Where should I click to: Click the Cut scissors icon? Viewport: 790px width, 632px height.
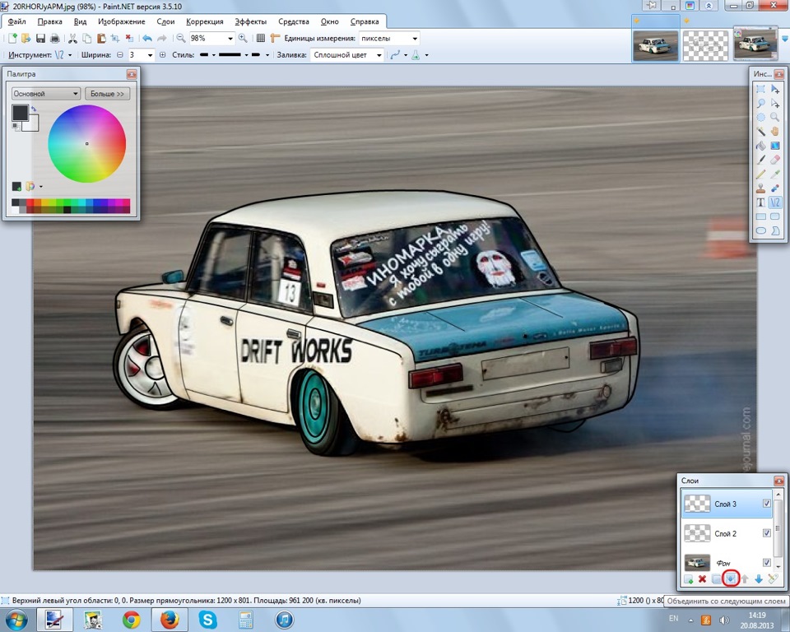[72, 39]
